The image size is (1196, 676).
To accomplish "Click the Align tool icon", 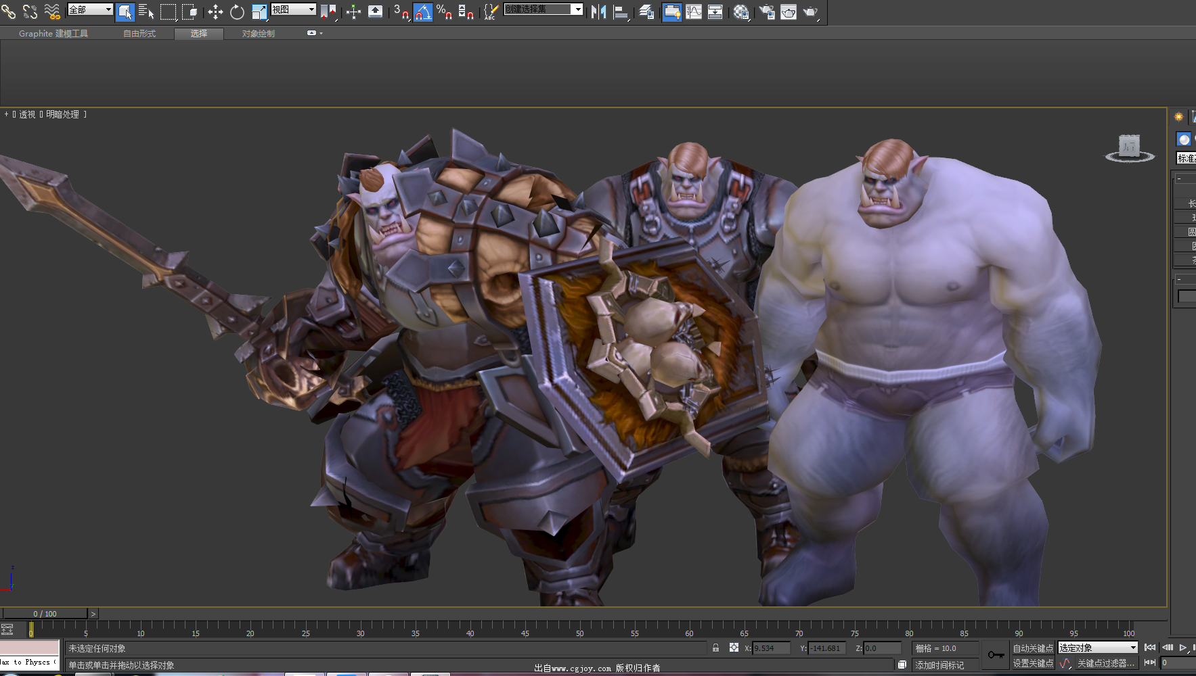I will click(621, 11).
